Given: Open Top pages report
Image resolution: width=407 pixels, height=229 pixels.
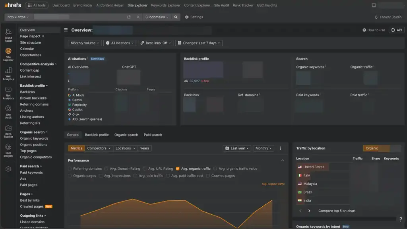Looking at the screenshot, I should [28, 151].
